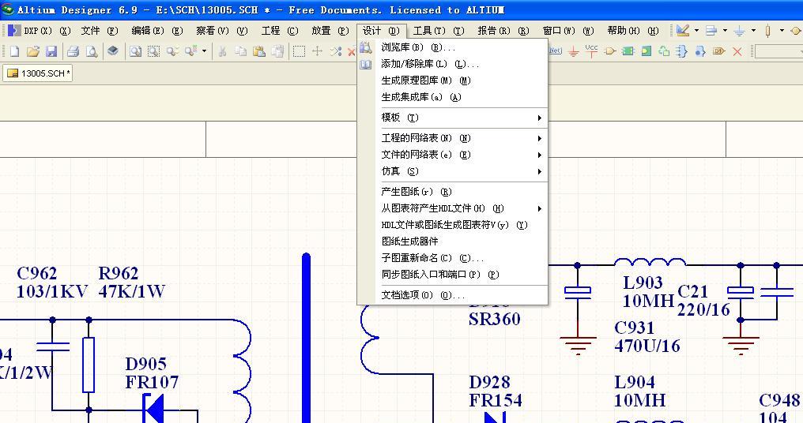The width and height of the screenshot is (803, 423).
Task: Click the Zoom filtered-objects icon with green dots
Action: pyautogui.click(x=190, y=51)
